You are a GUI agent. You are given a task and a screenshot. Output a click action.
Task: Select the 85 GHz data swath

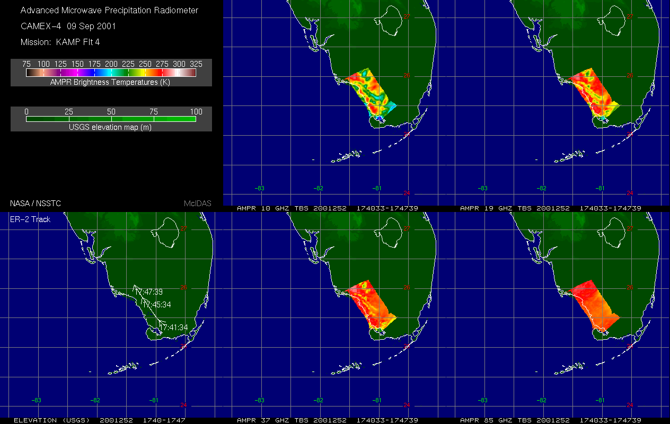click(593, 306)
